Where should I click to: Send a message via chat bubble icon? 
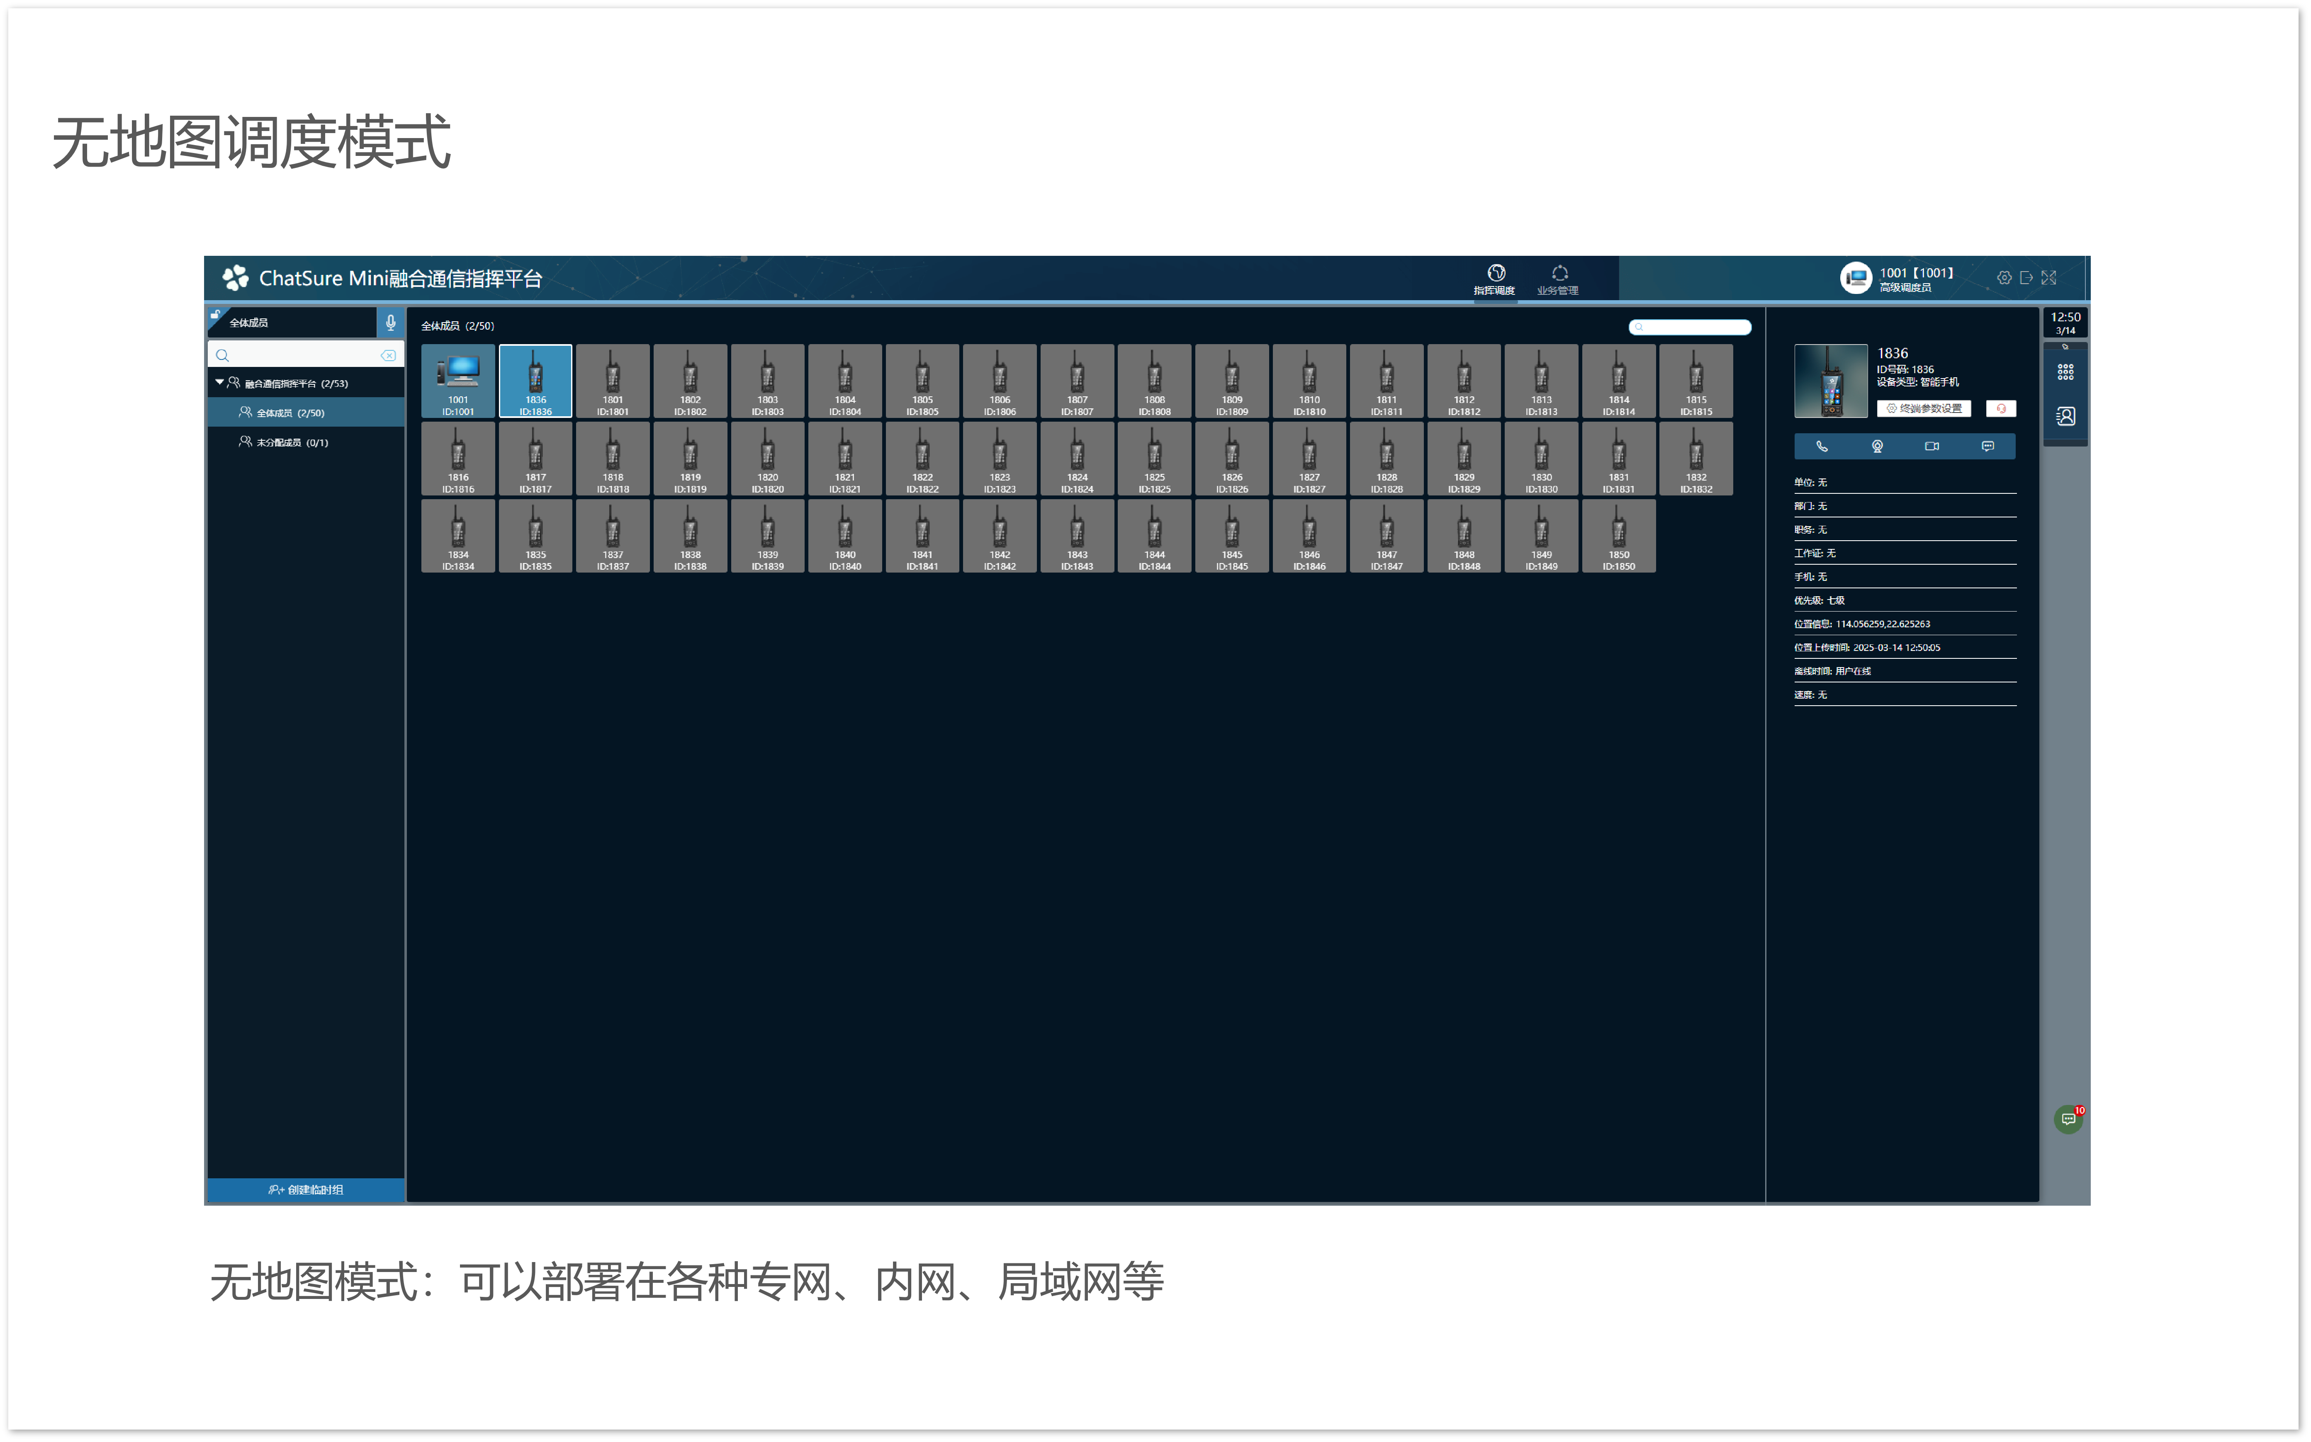pos(1987,447)
